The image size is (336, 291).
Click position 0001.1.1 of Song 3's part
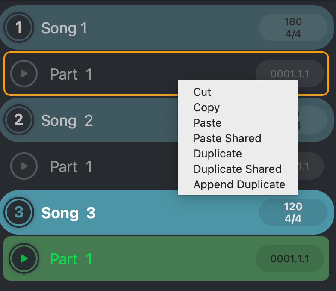(x=290, y=259)
